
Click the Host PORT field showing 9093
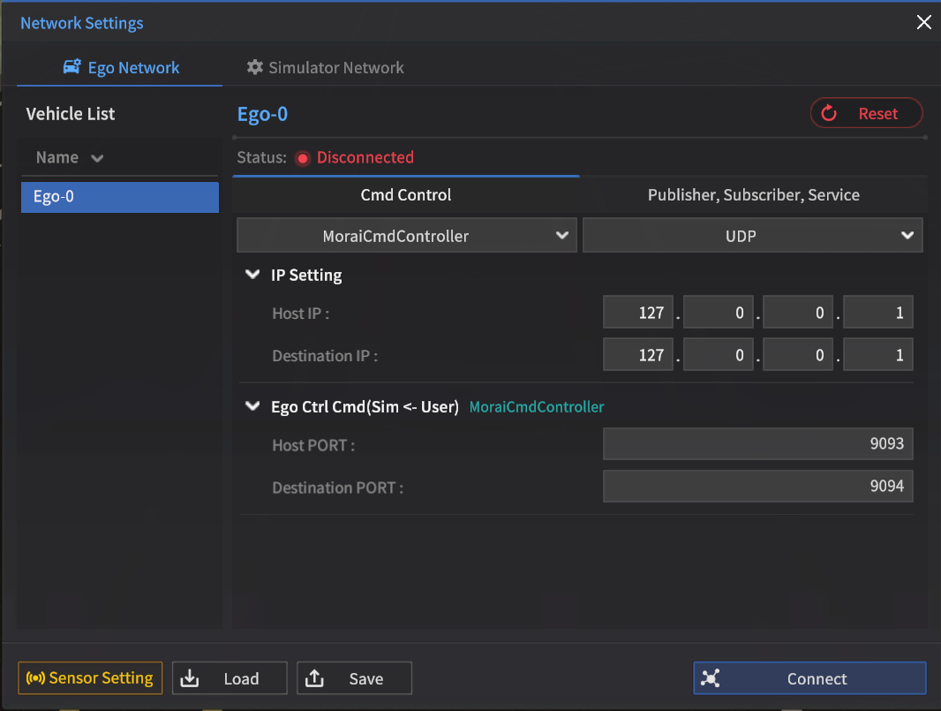(x=757, y=444)
